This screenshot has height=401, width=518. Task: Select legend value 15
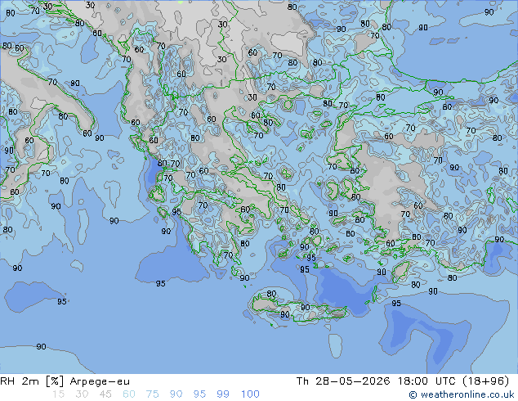tap(58, 394)
